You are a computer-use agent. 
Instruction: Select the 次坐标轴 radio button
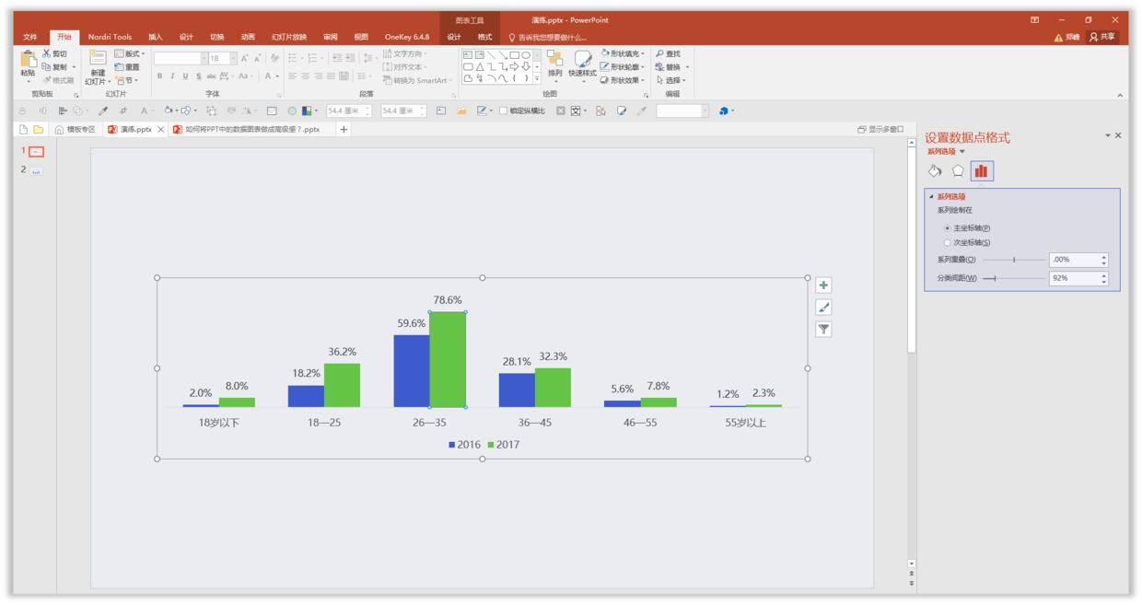tap(948, 242)
